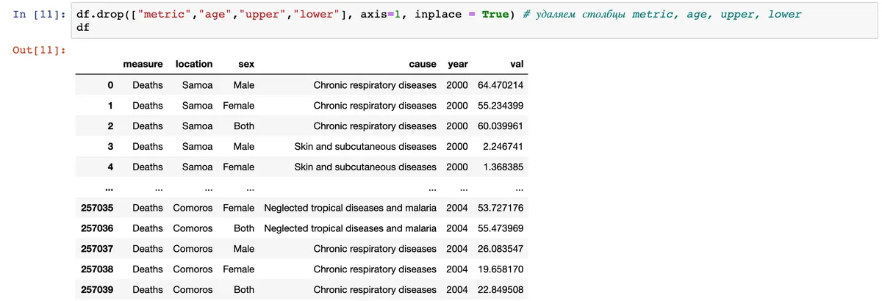Select the value 22.849508 in last row
The image size is (882, 301).
[x=500, y=290]
